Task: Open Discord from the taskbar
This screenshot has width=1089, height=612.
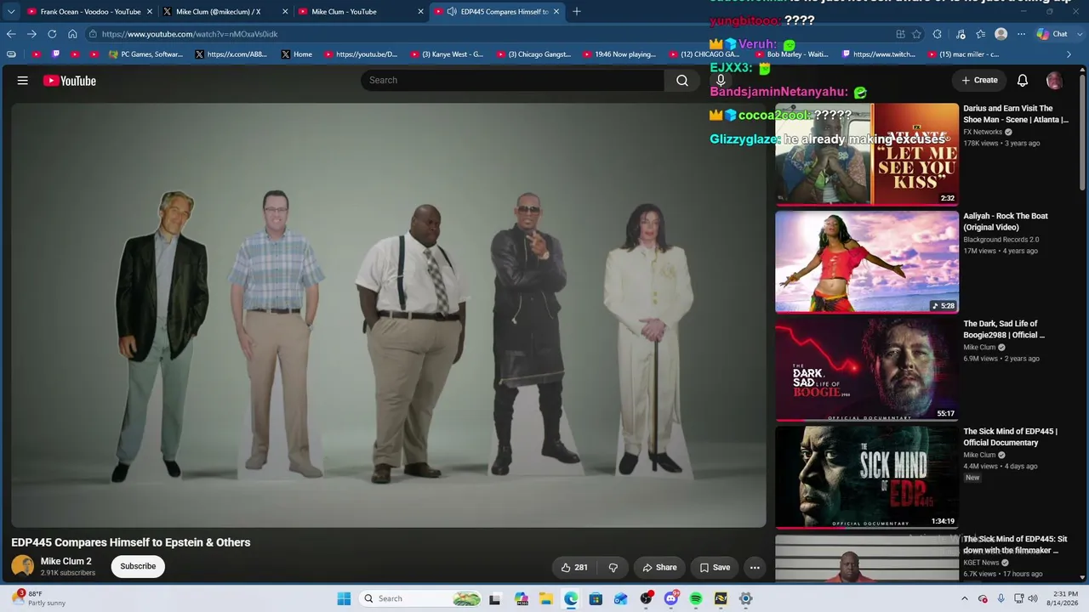Action: pos(671,598)
